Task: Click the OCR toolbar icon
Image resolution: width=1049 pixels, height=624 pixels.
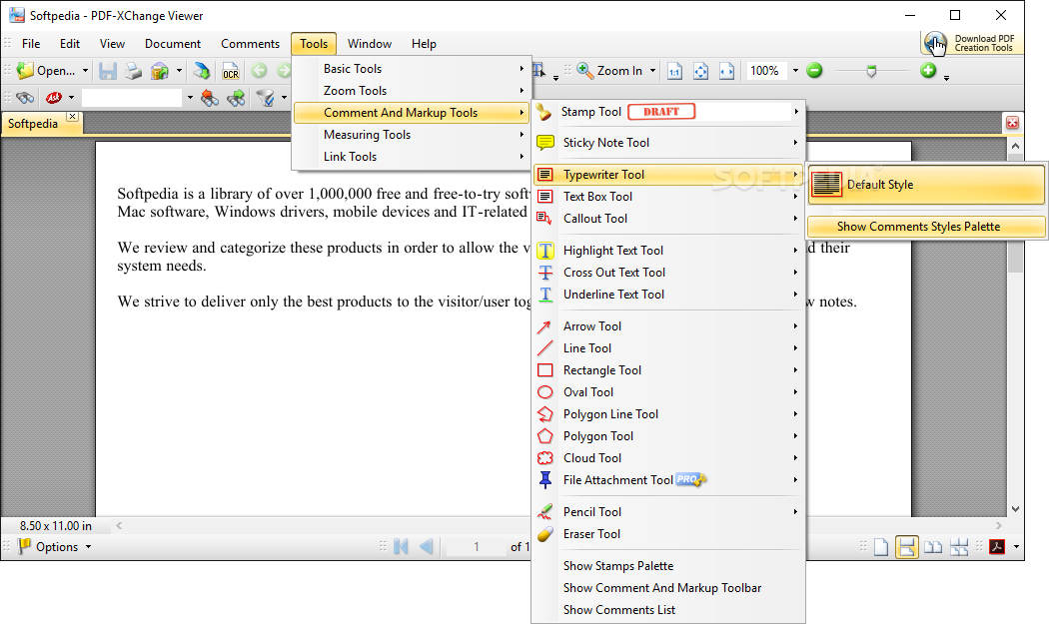Action: [230, 71]
